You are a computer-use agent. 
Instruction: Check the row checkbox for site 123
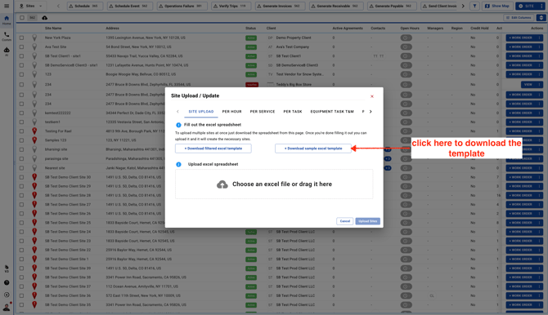tap(21, 74)
